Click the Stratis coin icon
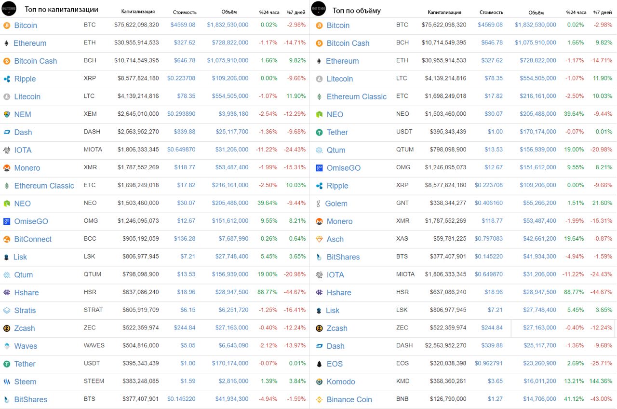Screen dimensions: 617x409 coord(7,311)
